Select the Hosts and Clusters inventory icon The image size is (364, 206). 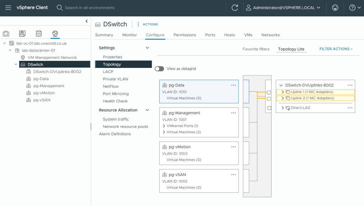point(6,34)
